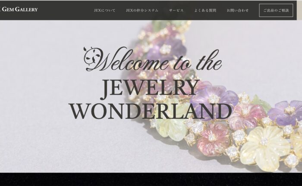
Task: Click the purple flower at the right edge
Action: tap(287, 113)
